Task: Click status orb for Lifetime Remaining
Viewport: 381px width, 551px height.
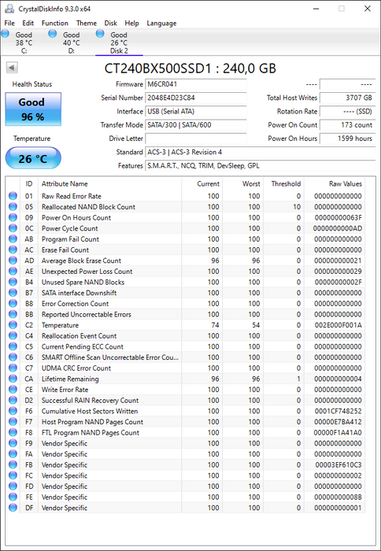Action: 13,379
